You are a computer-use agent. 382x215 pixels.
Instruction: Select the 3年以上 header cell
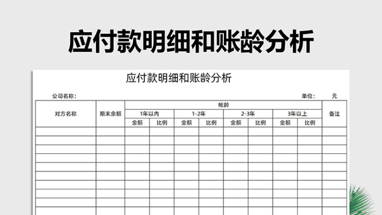pyautogui.click(x=297, y=114)
